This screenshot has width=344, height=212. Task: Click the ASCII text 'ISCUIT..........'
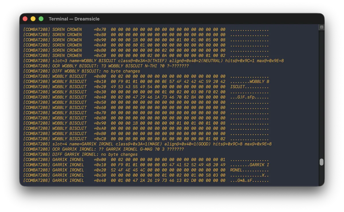click(x=249, y=87)
